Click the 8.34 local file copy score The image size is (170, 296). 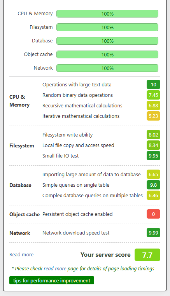coord(153,145)
